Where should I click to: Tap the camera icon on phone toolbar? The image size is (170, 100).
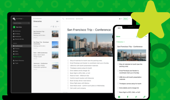pos(119,97)
